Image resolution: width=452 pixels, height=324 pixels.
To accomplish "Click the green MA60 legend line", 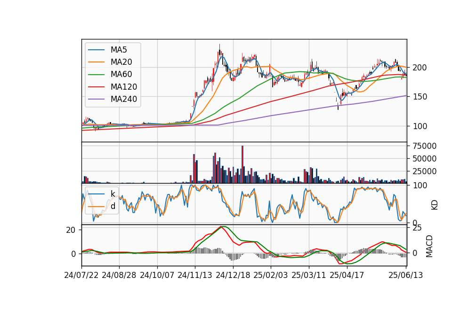I will 96,75.
